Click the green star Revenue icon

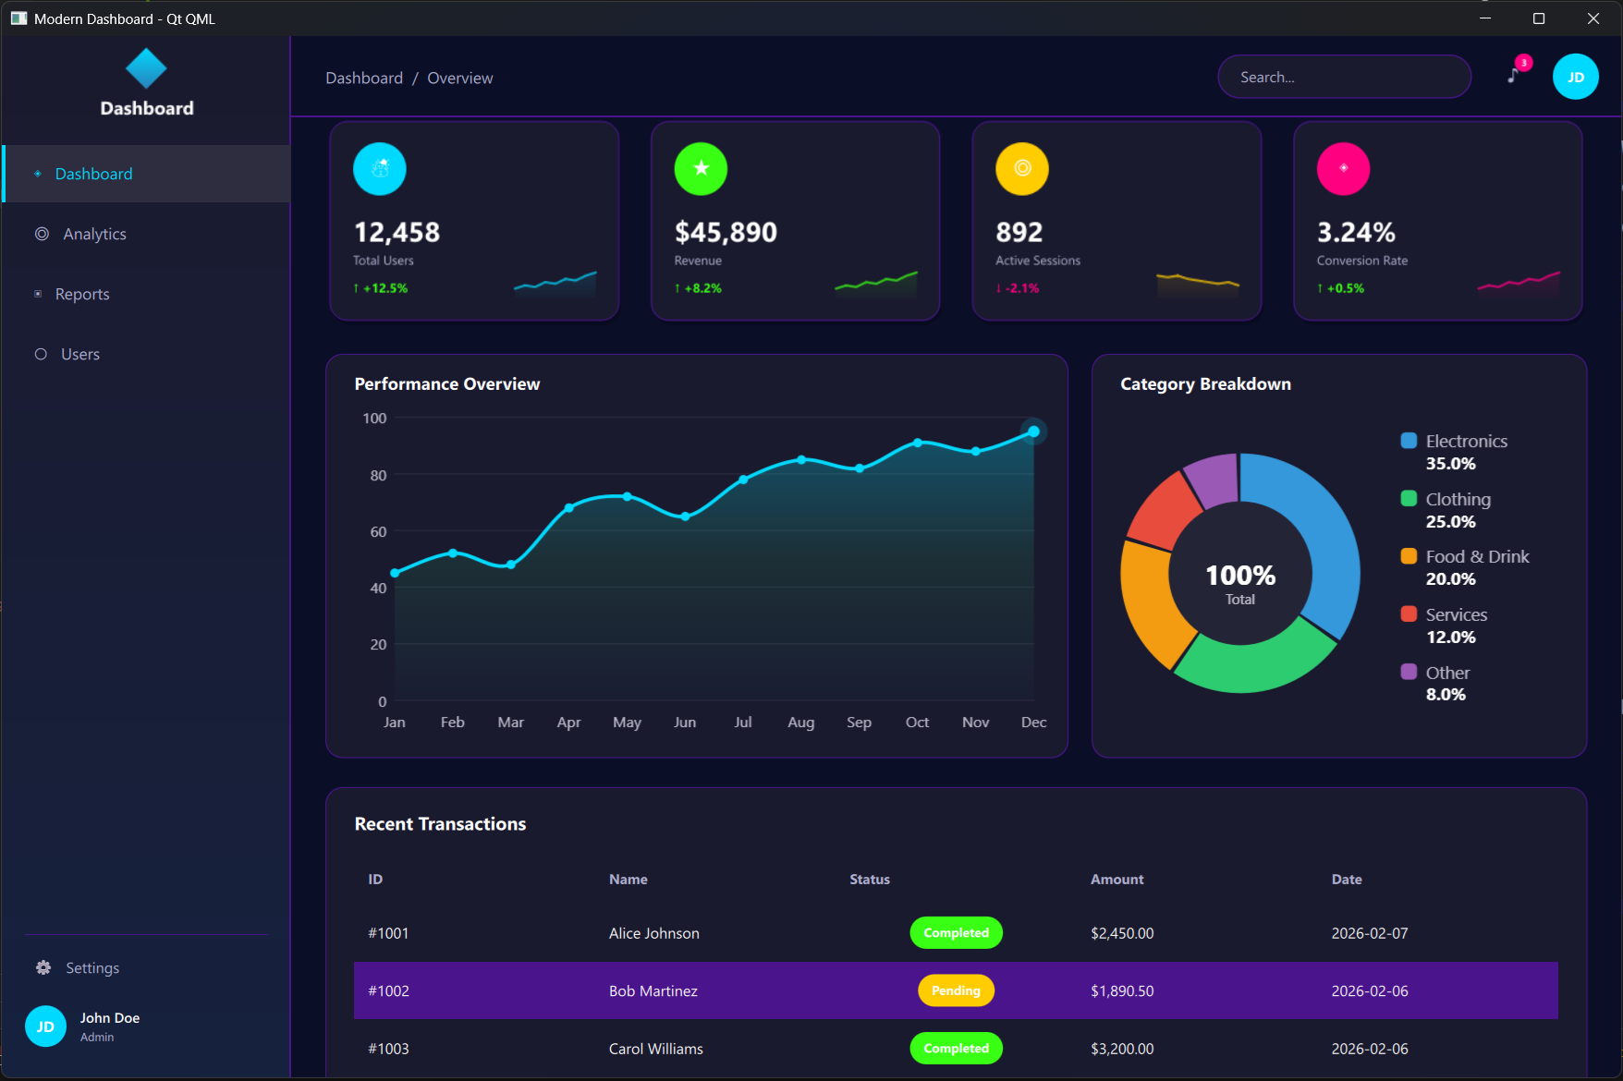point(701,168)
